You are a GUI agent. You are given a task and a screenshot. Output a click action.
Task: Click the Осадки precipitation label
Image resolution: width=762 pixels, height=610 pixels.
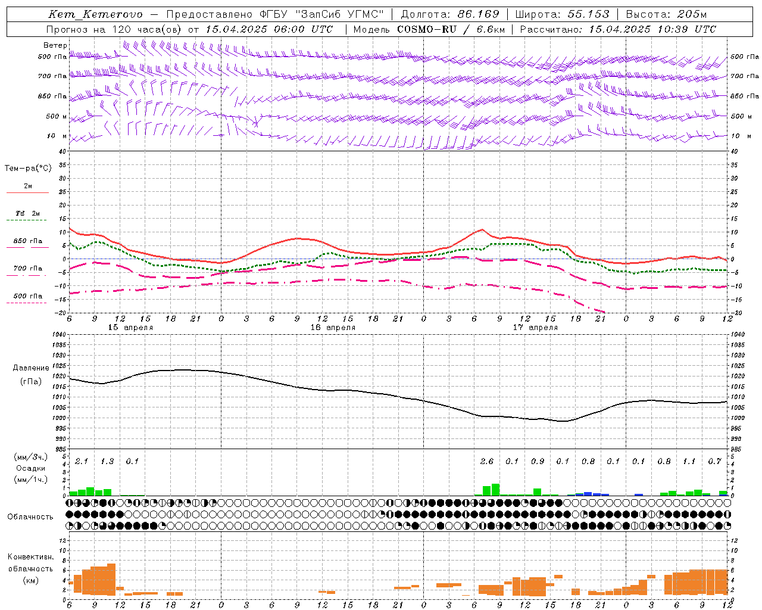[30, 468]
